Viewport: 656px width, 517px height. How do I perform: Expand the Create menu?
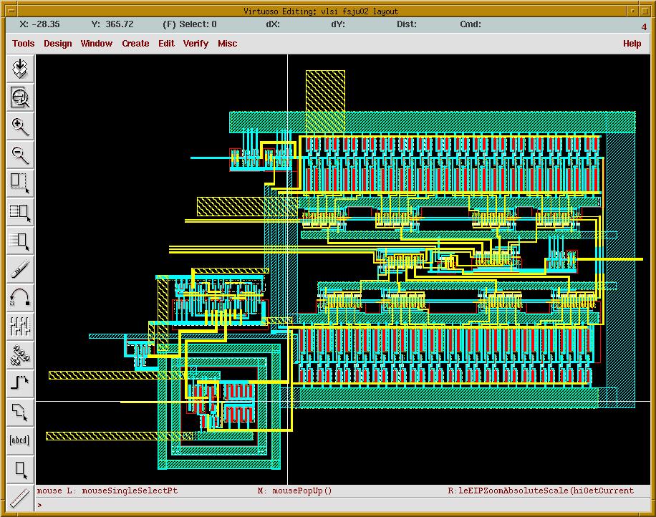[135, 44]
